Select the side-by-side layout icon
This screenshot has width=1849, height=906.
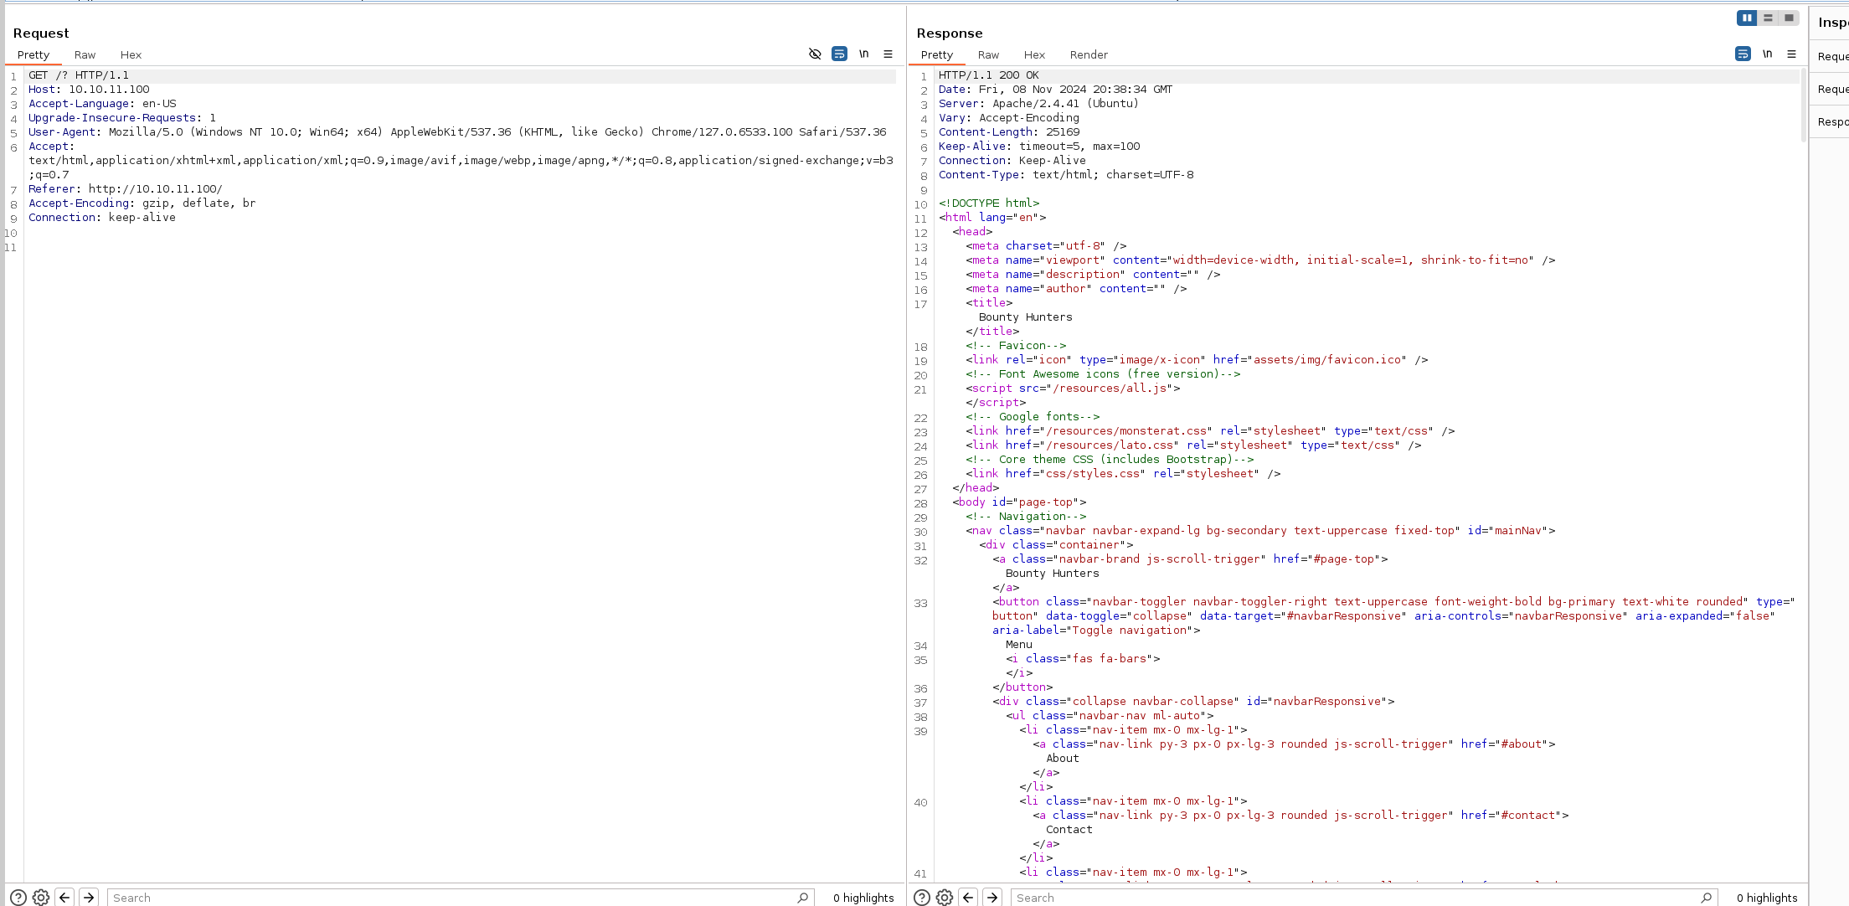(1747, 18)
